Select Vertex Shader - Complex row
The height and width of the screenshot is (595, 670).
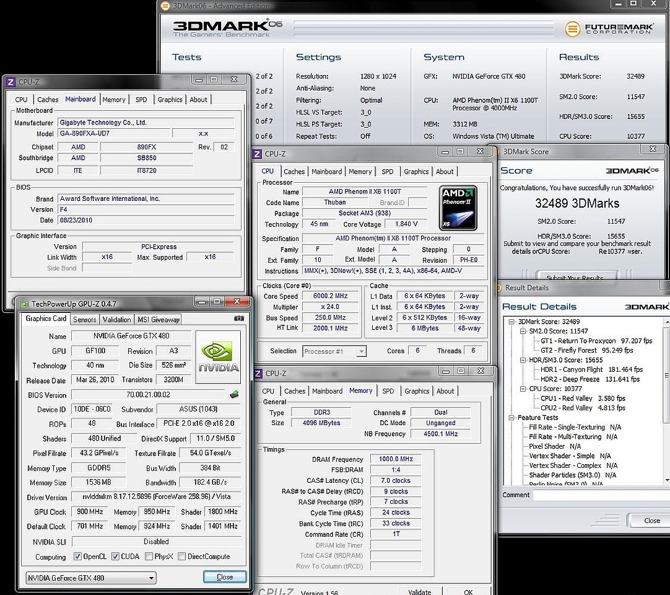[x=573, y=465]
